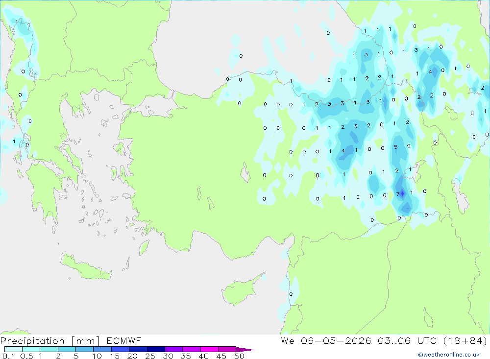Screen dimensions: 490x359
Task: Click the '7' precipitation value on map
Action: pos(398,194)
